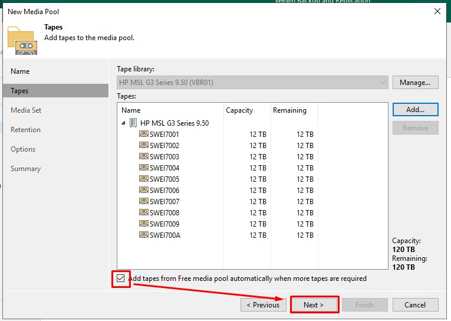
Task: Collapse the HP MSL G3 Series tree node
Action: point(123,123)
